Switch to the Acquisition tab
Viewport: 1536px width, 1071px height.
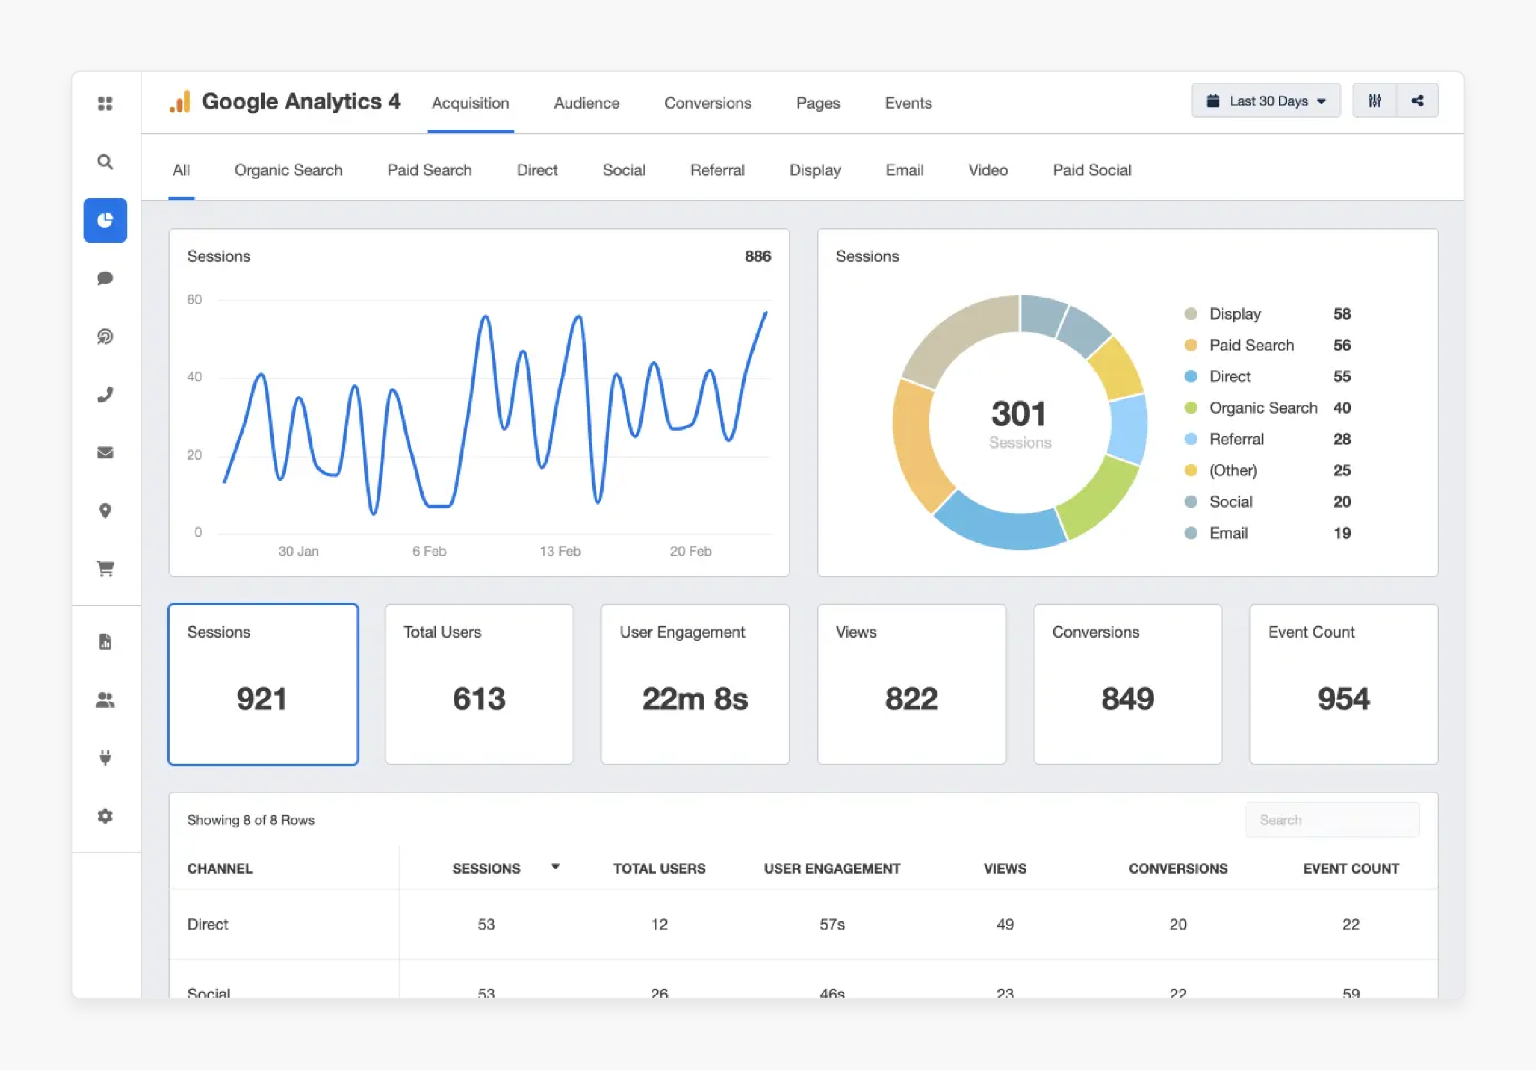tap(470, 103)
